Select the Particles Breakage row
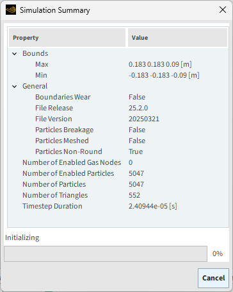The image size is (233, 292). click(x=118, y=130)
